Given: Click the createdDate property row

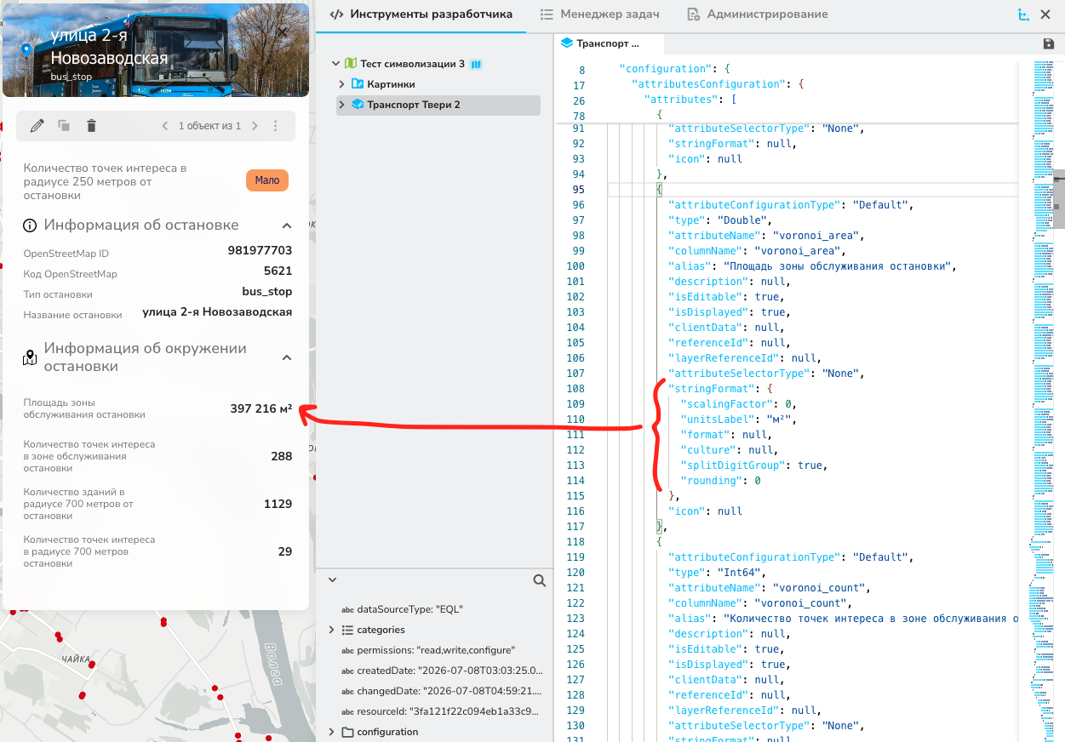Looking at the screenshot, I should point(440,671).
